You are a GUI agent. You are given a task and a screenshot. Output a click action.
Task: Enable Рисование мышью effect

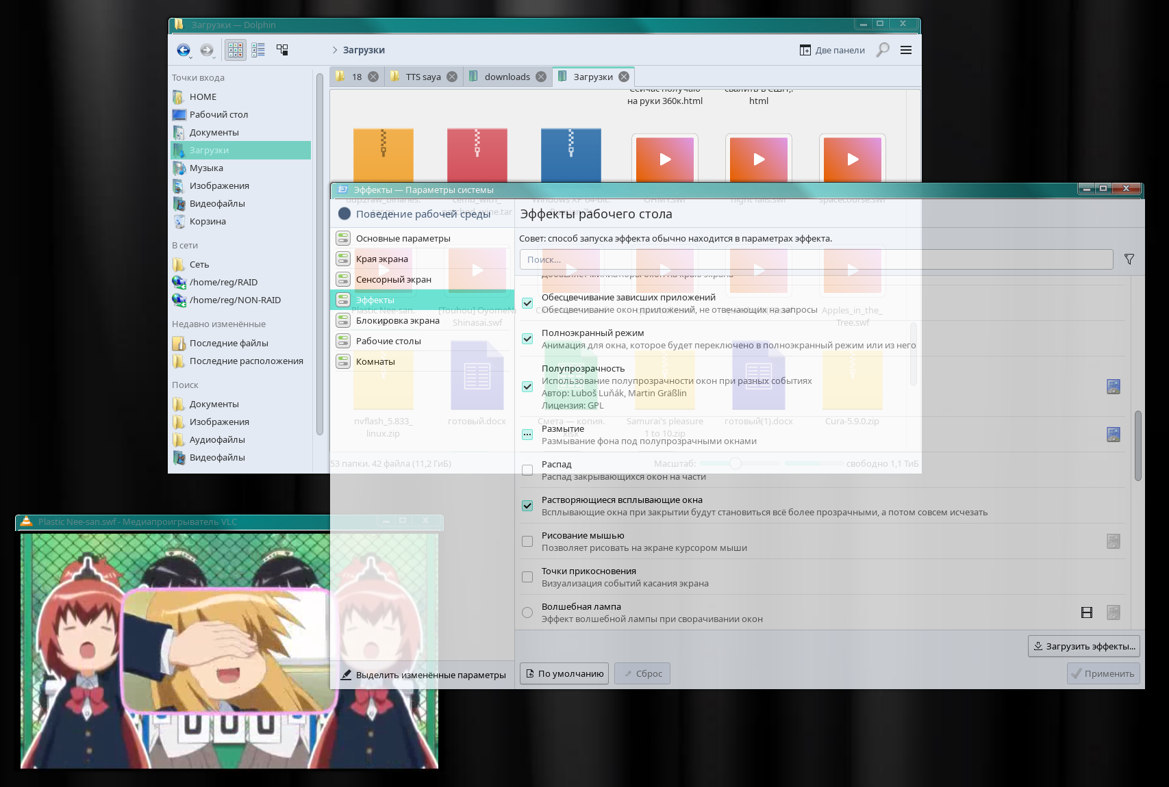pyautogui.click(x=527, y=541)
